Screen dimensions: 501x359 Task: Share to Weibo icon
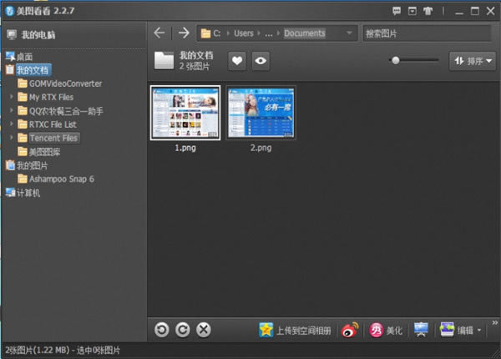pyautogui.click(x=350, y=331)
